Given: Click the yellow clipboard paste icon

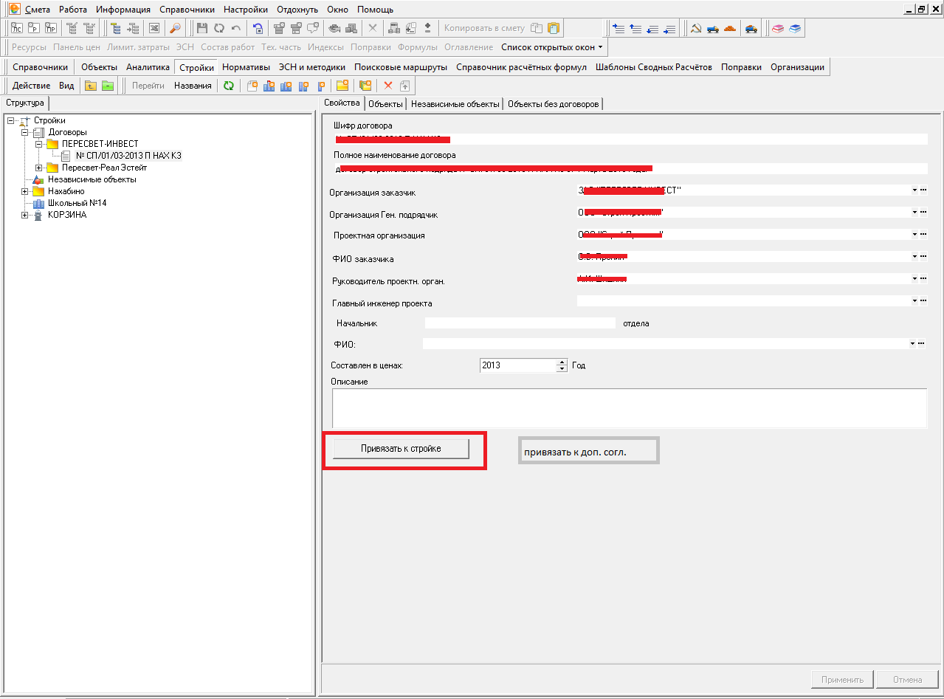Looking at the screenshot, I should [x=553, y=28].
